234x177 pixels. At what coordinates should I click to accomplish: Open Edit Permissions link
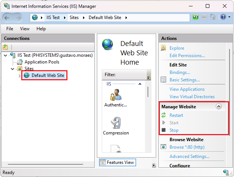click(x=187, y=56)
